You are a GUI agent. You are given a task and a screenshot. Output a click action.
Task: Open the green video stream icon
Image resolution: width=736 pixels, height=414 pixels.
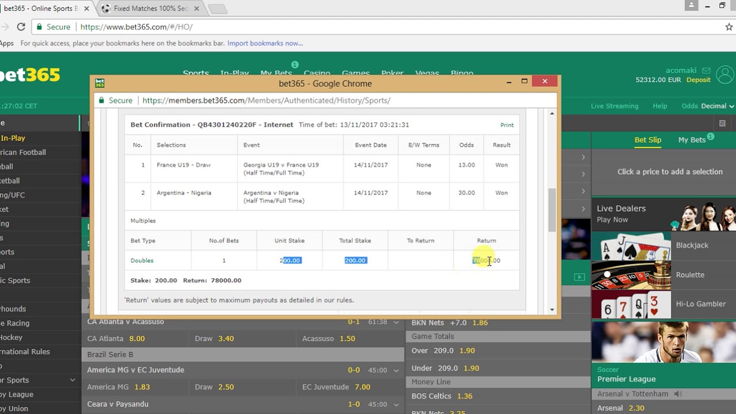point(579,277)
